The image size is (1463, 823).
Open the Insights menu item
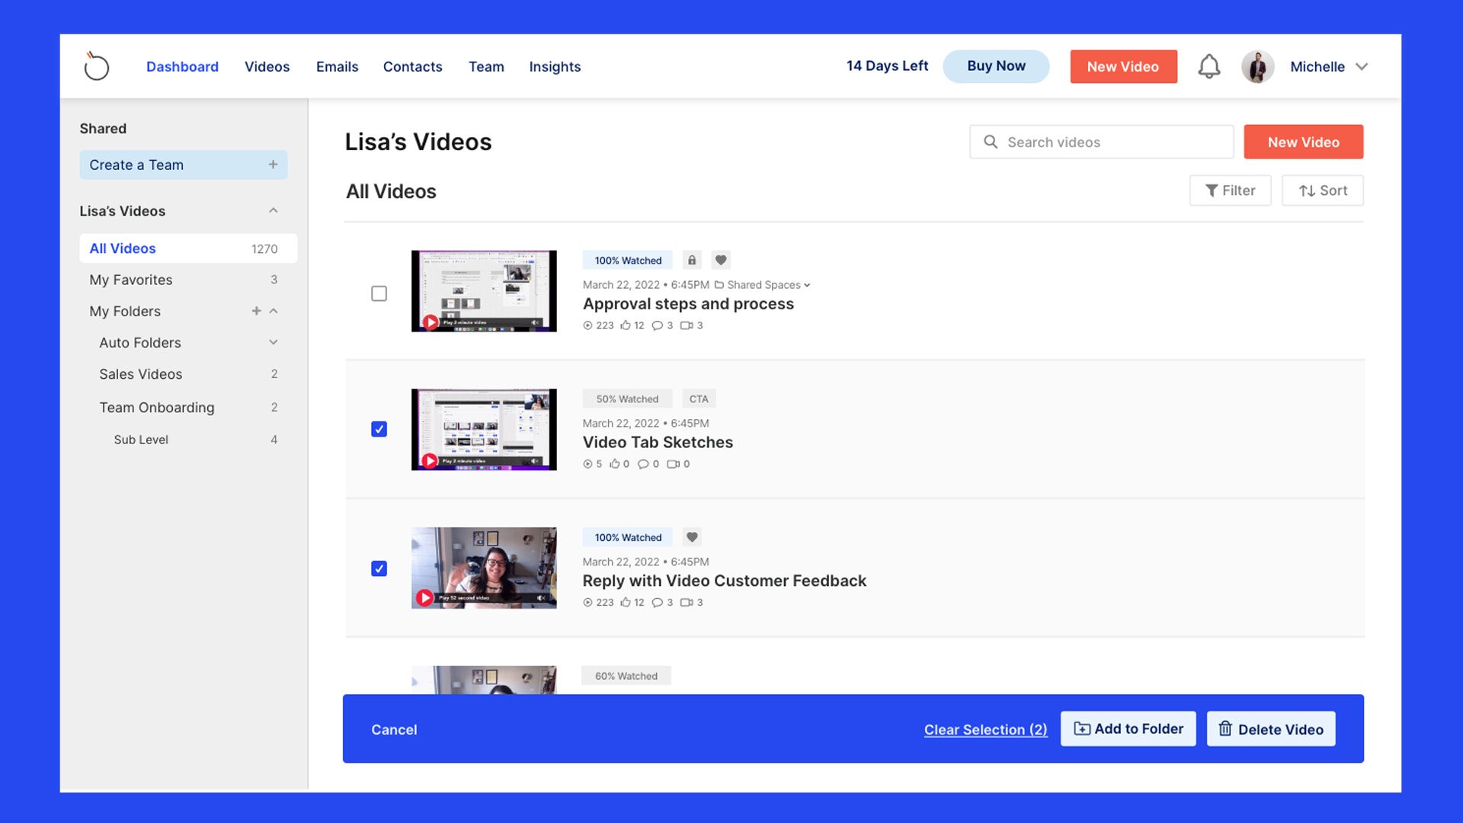click(x=555, y=66)
